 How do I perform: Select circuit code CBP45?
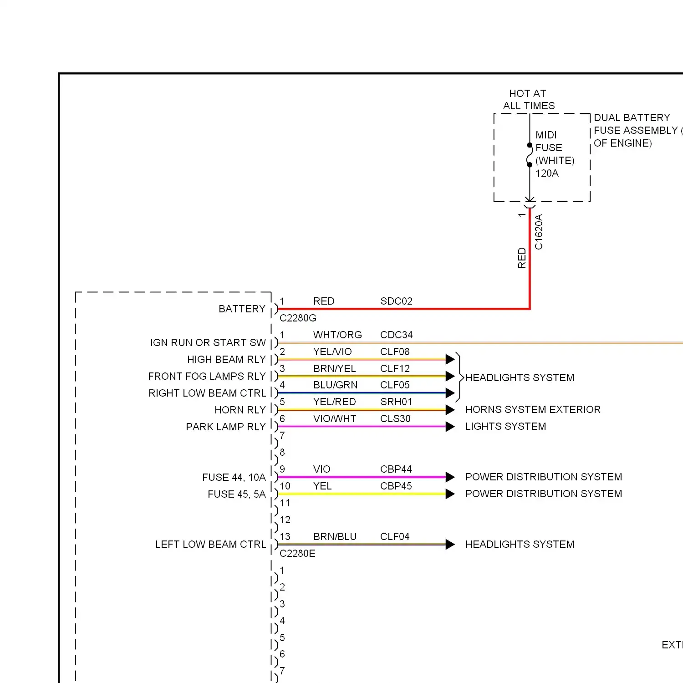click(x=396, y=486)
